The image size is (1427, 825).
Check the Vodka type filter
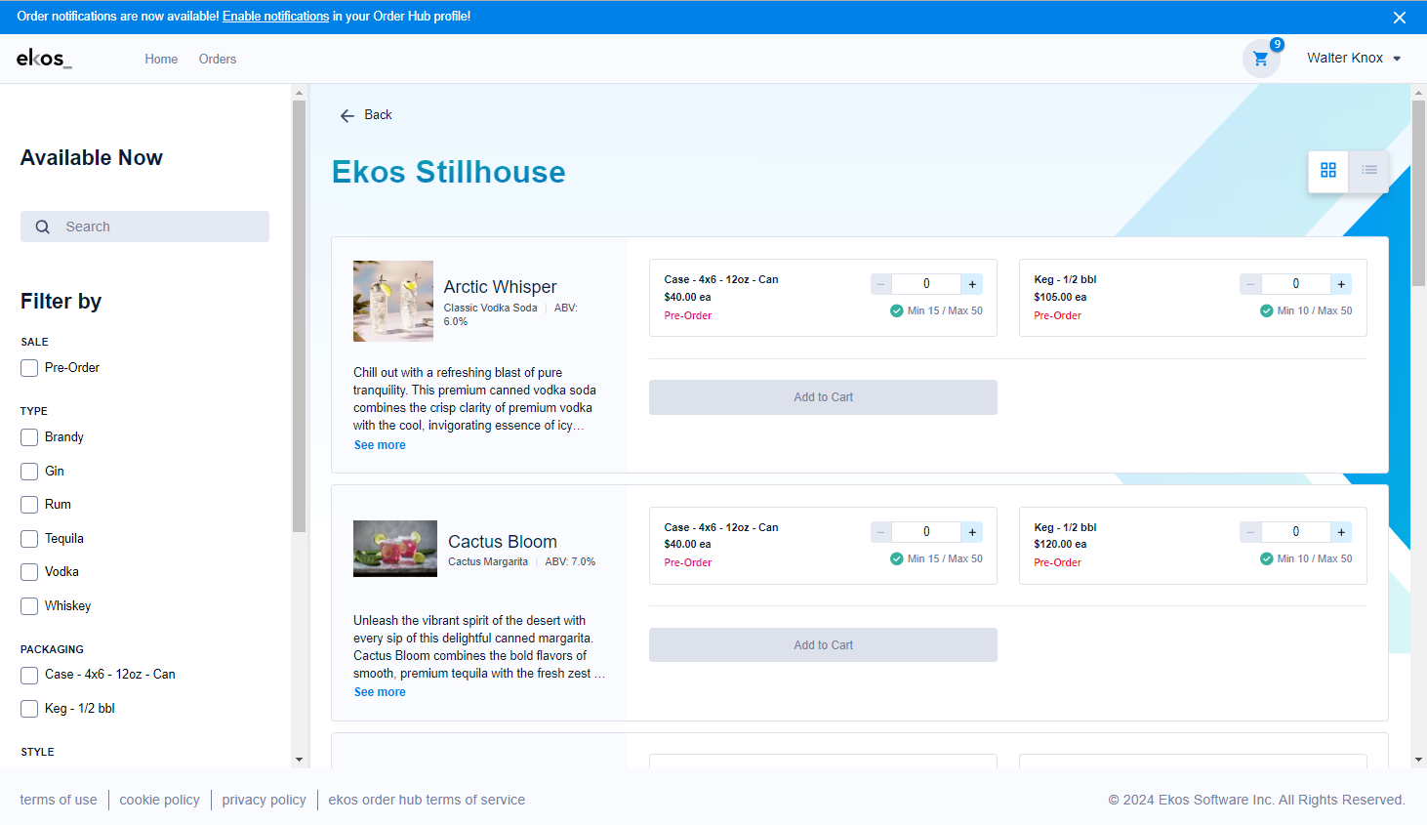coord(29,572)
